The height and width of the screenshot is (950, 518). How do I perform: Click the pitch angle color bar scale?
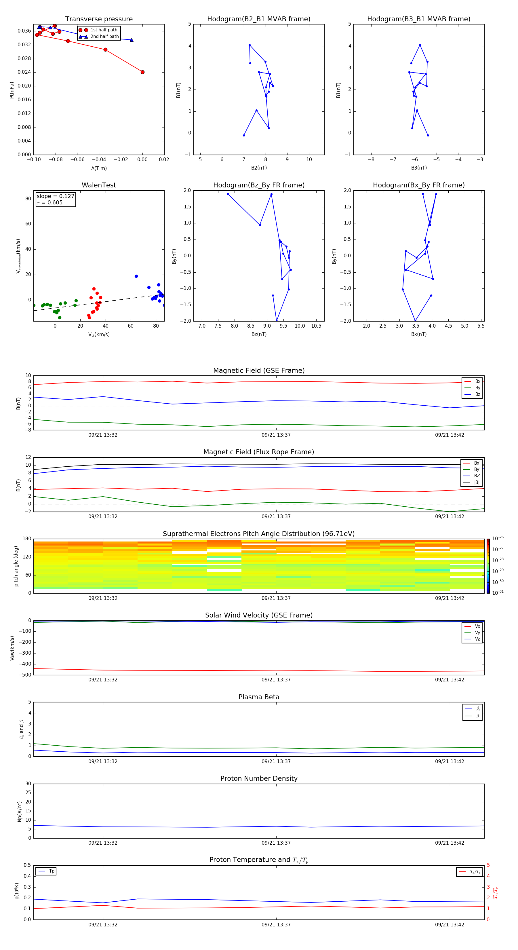488,566
